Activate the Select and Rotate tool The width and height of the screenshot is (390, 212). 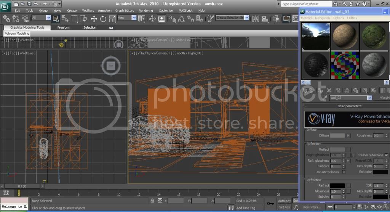[103, 19]
